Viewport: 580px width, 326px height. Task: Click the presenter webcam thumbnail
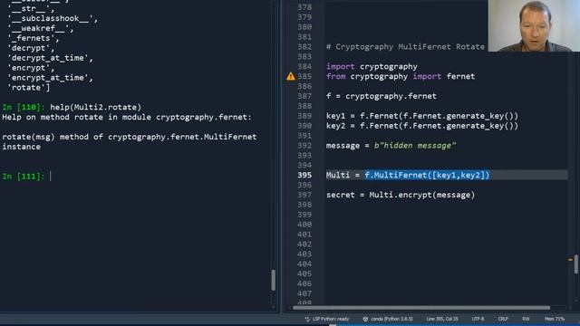(534, 26)
